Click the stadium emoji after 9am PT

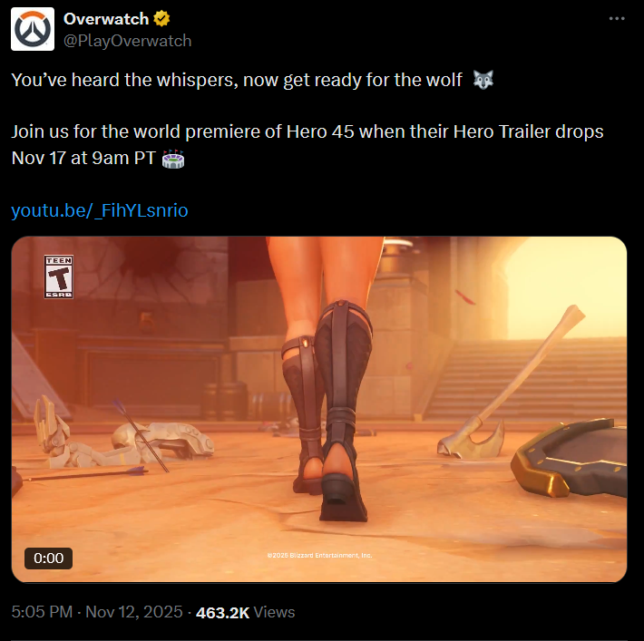click(x=173, y=159)
